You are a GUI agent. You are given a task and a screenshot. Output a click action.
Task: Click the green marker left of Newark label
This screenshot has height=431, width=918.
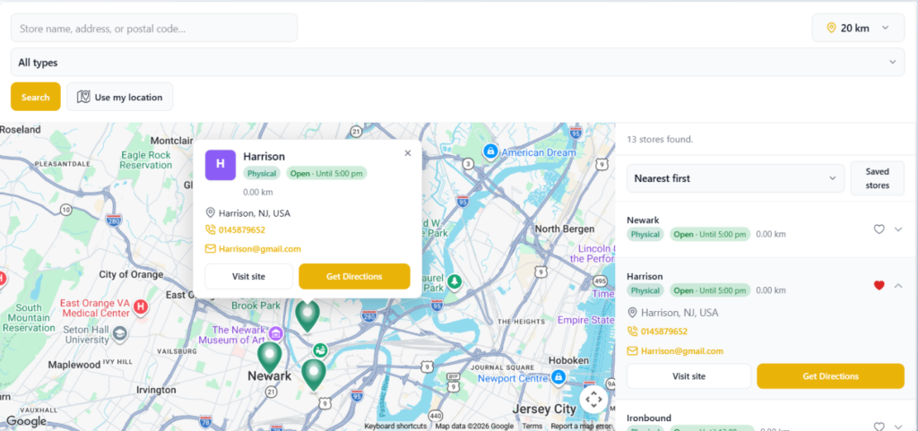click(x=269, y=358)
